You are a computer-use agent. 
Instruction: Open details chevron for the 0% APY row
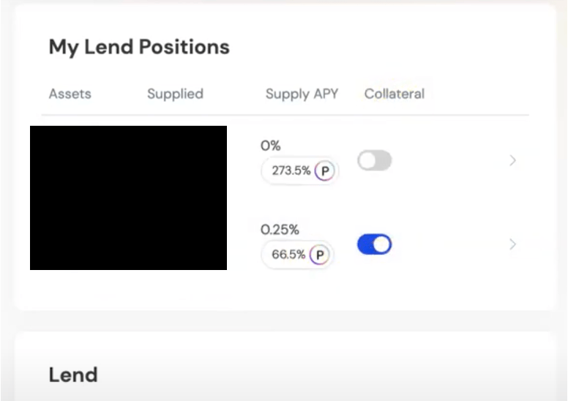click(x=512, y=160)
